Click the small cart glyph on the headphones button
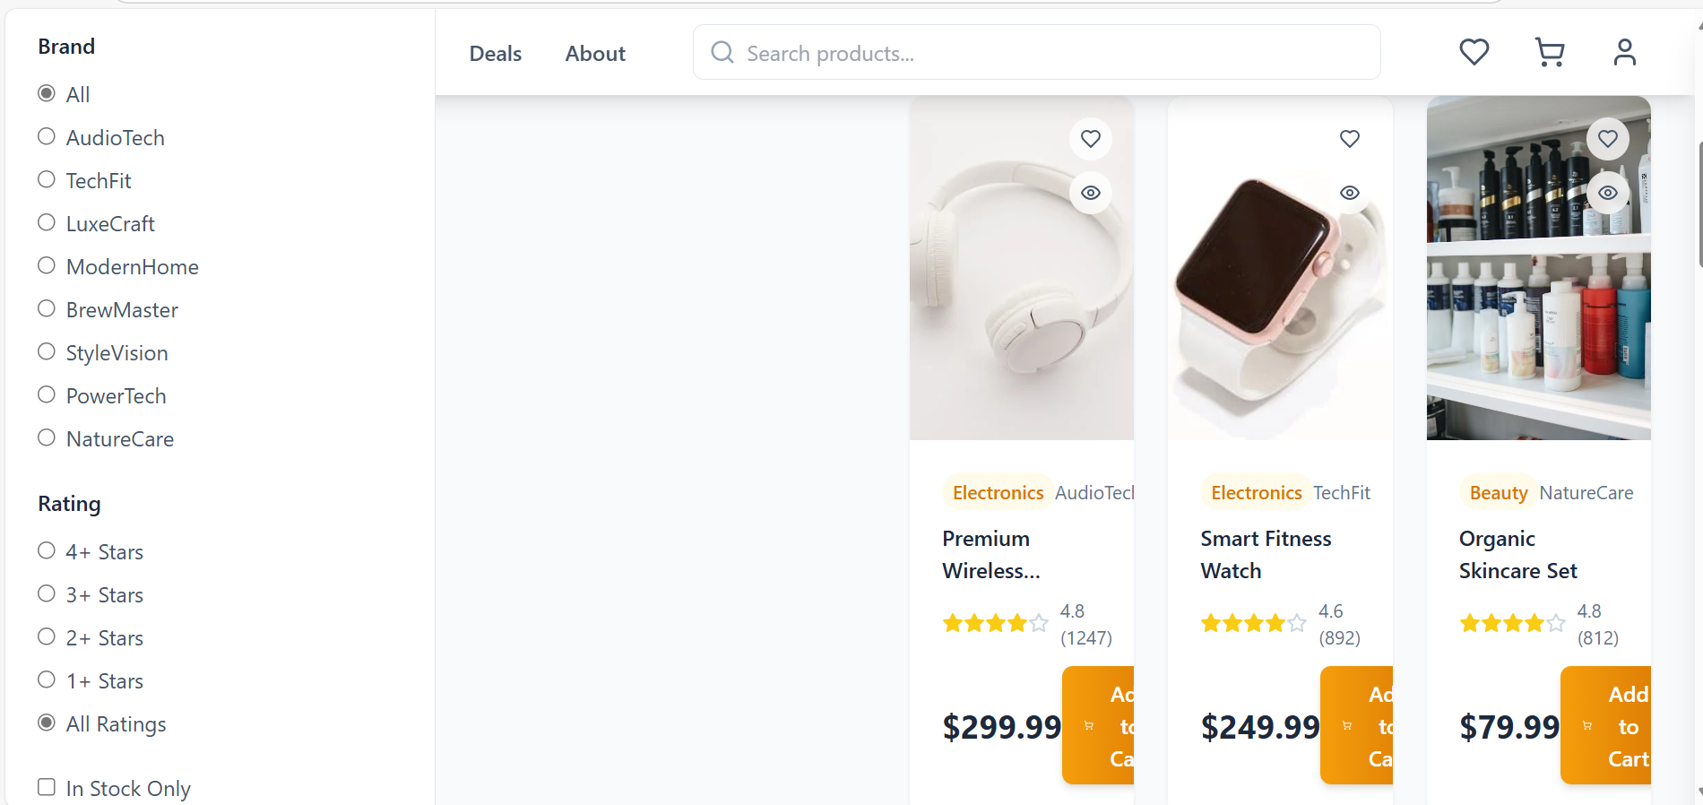The image size is (1703, 805). coord(1090,726)
